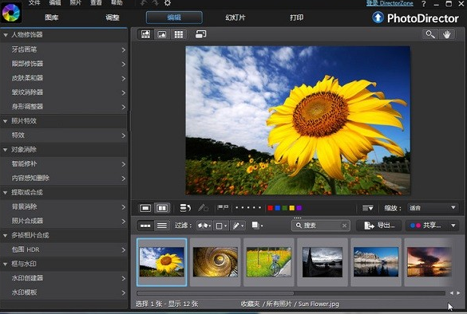
Task: Open the 包围 HDR tool
Action: [64, 249]
